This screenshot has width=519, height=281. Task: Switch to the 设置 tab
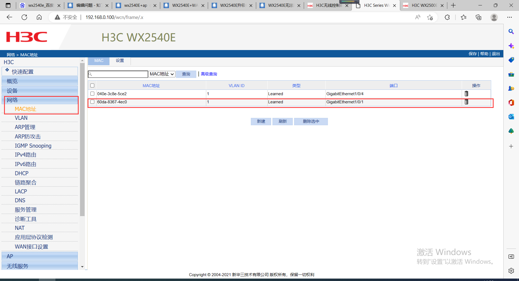click(x=120, y=61)
